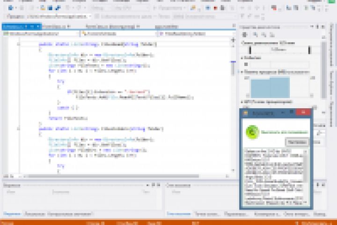
Task: Click the second icon in the Diagnostic Tools toolbar
Action: (x=255, y=35)
